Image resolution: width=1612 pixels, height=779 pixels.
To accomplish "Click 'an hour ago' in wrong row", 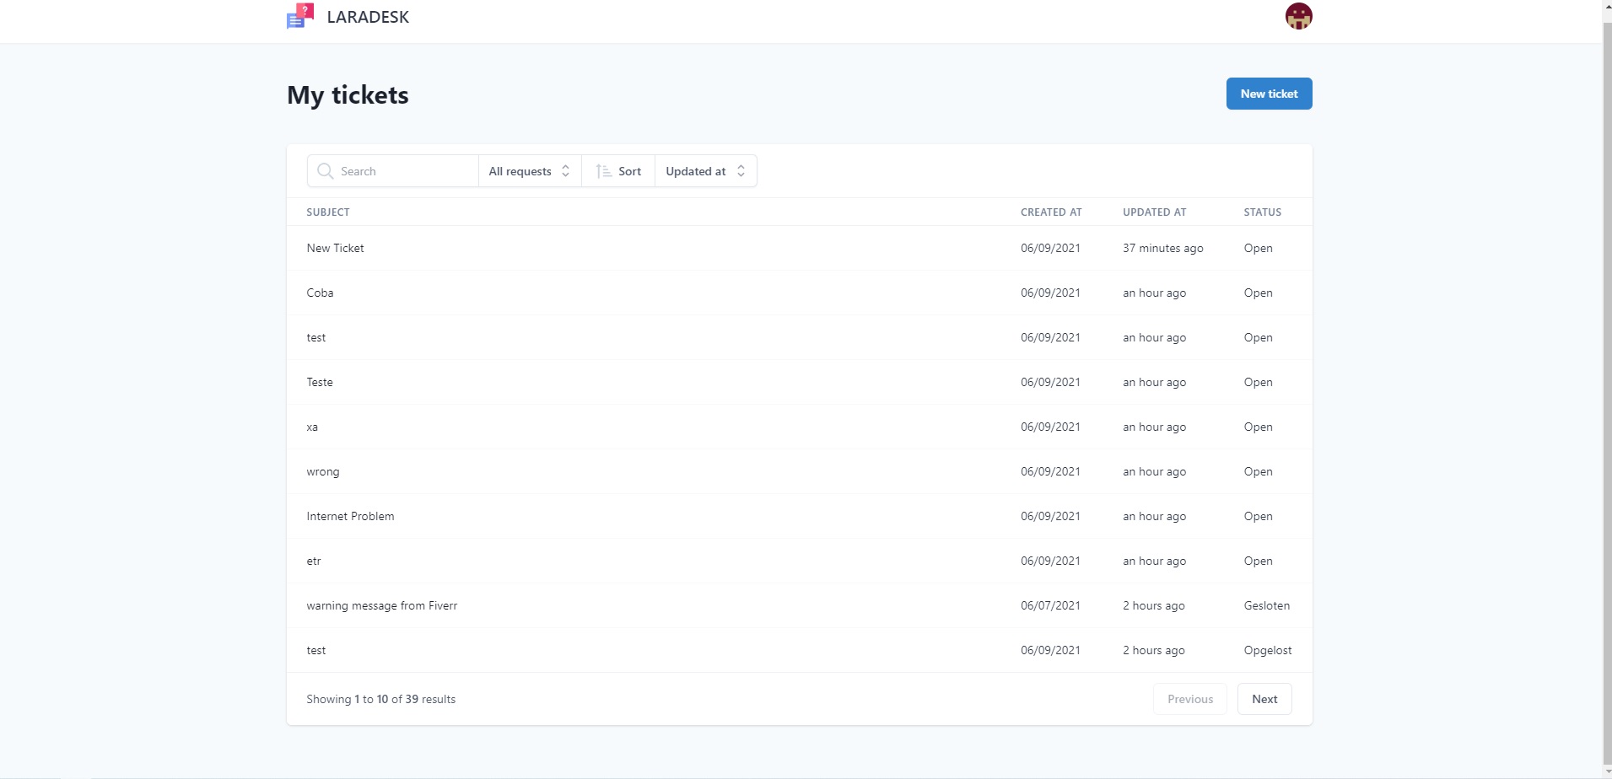I will (1154, 471).
